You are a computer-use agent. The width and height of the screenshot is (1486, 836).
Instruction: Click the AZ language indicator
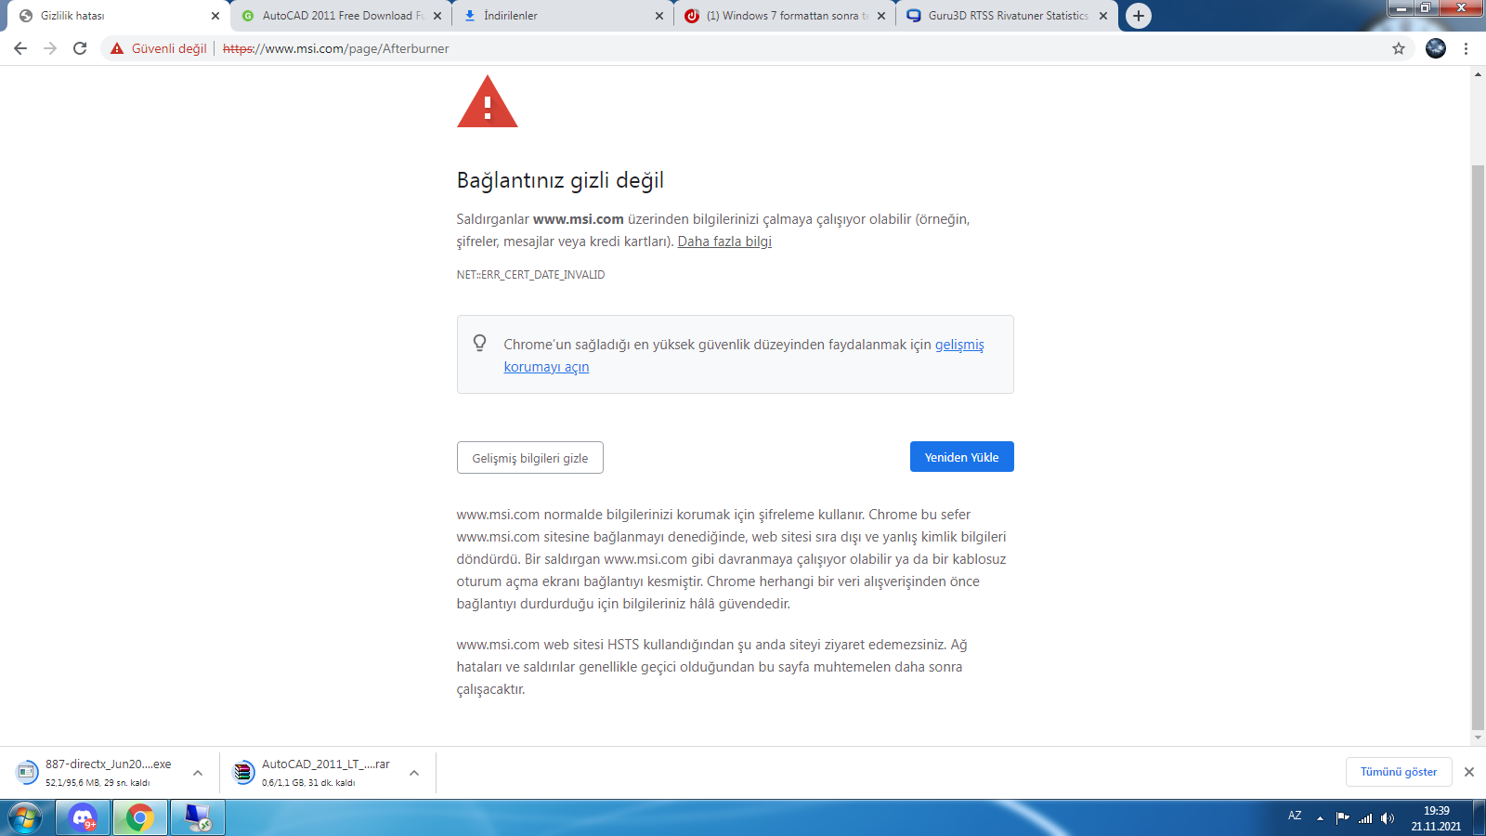coord(1295,816)
